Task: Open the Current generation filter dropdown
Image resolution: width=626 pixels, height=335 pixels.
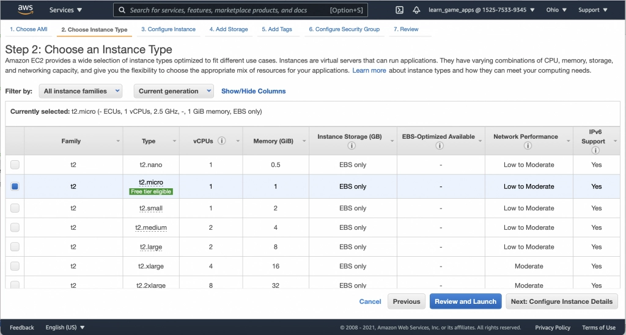Action: coord(174,91)
